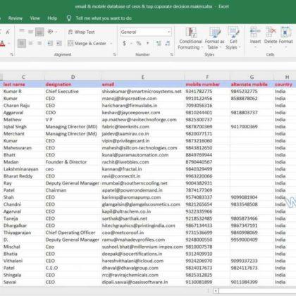Decrease decimal places
This screenshot has width=296, height=296.
point(168,43)
